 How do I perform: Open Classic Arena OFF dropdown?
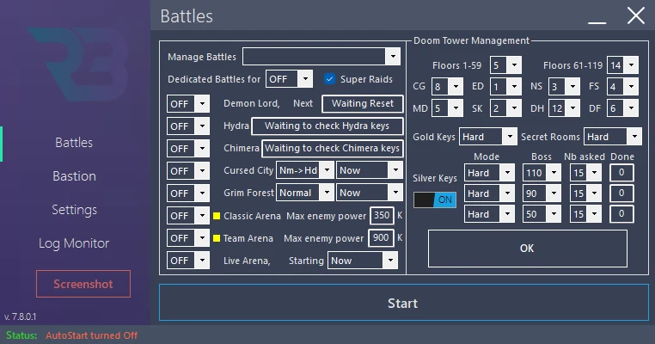(188, 216)
